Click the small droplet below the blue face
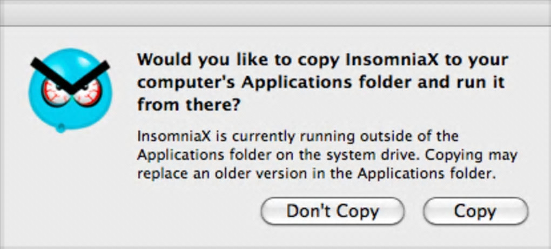551x249 pixels. [61, 128]
